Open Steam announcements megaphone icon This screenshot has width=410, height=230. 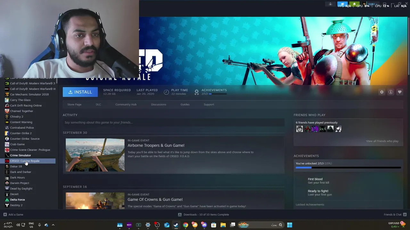pos(342,4)
